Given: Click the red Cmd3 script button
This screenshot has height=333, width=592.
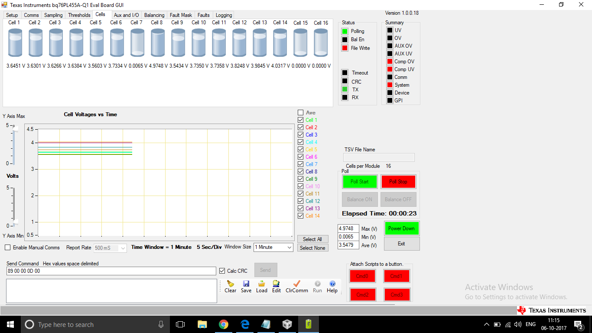Looking at the screenshot, I should click(396, 295).
